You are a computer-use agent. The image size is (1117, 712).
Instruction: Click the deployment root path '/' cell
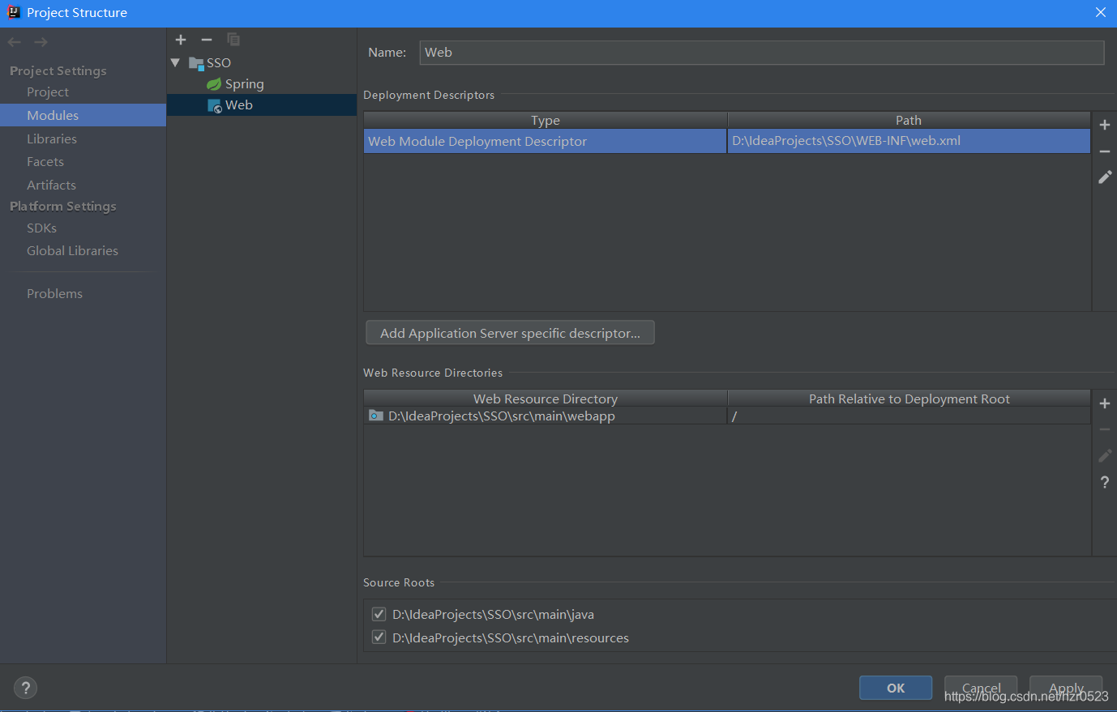[909, 416]
